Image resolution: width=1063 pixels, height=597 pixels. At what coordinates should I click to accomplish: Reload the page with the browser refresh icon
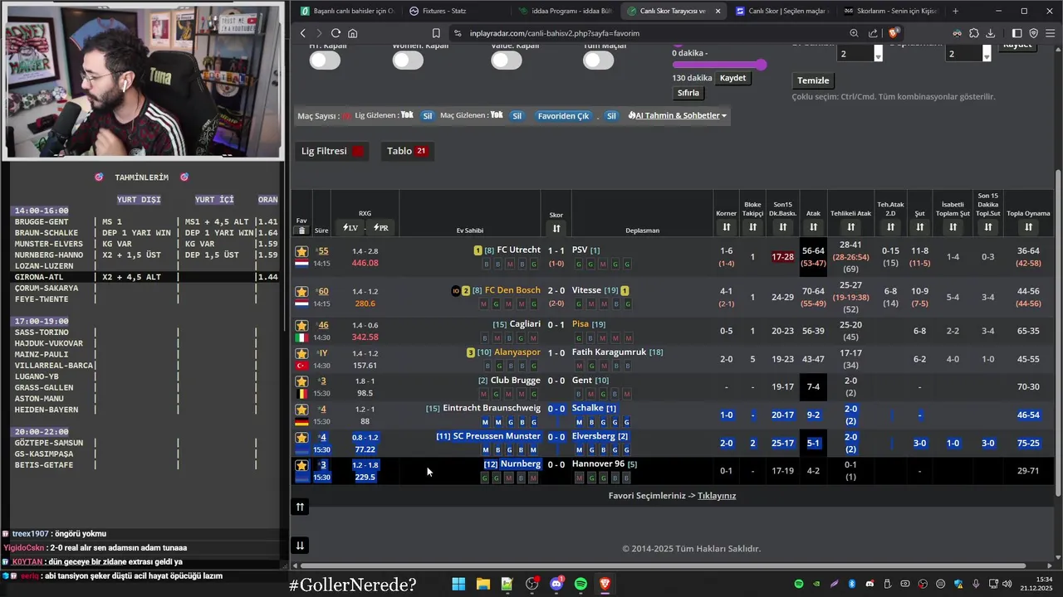[x=336, y=33]
